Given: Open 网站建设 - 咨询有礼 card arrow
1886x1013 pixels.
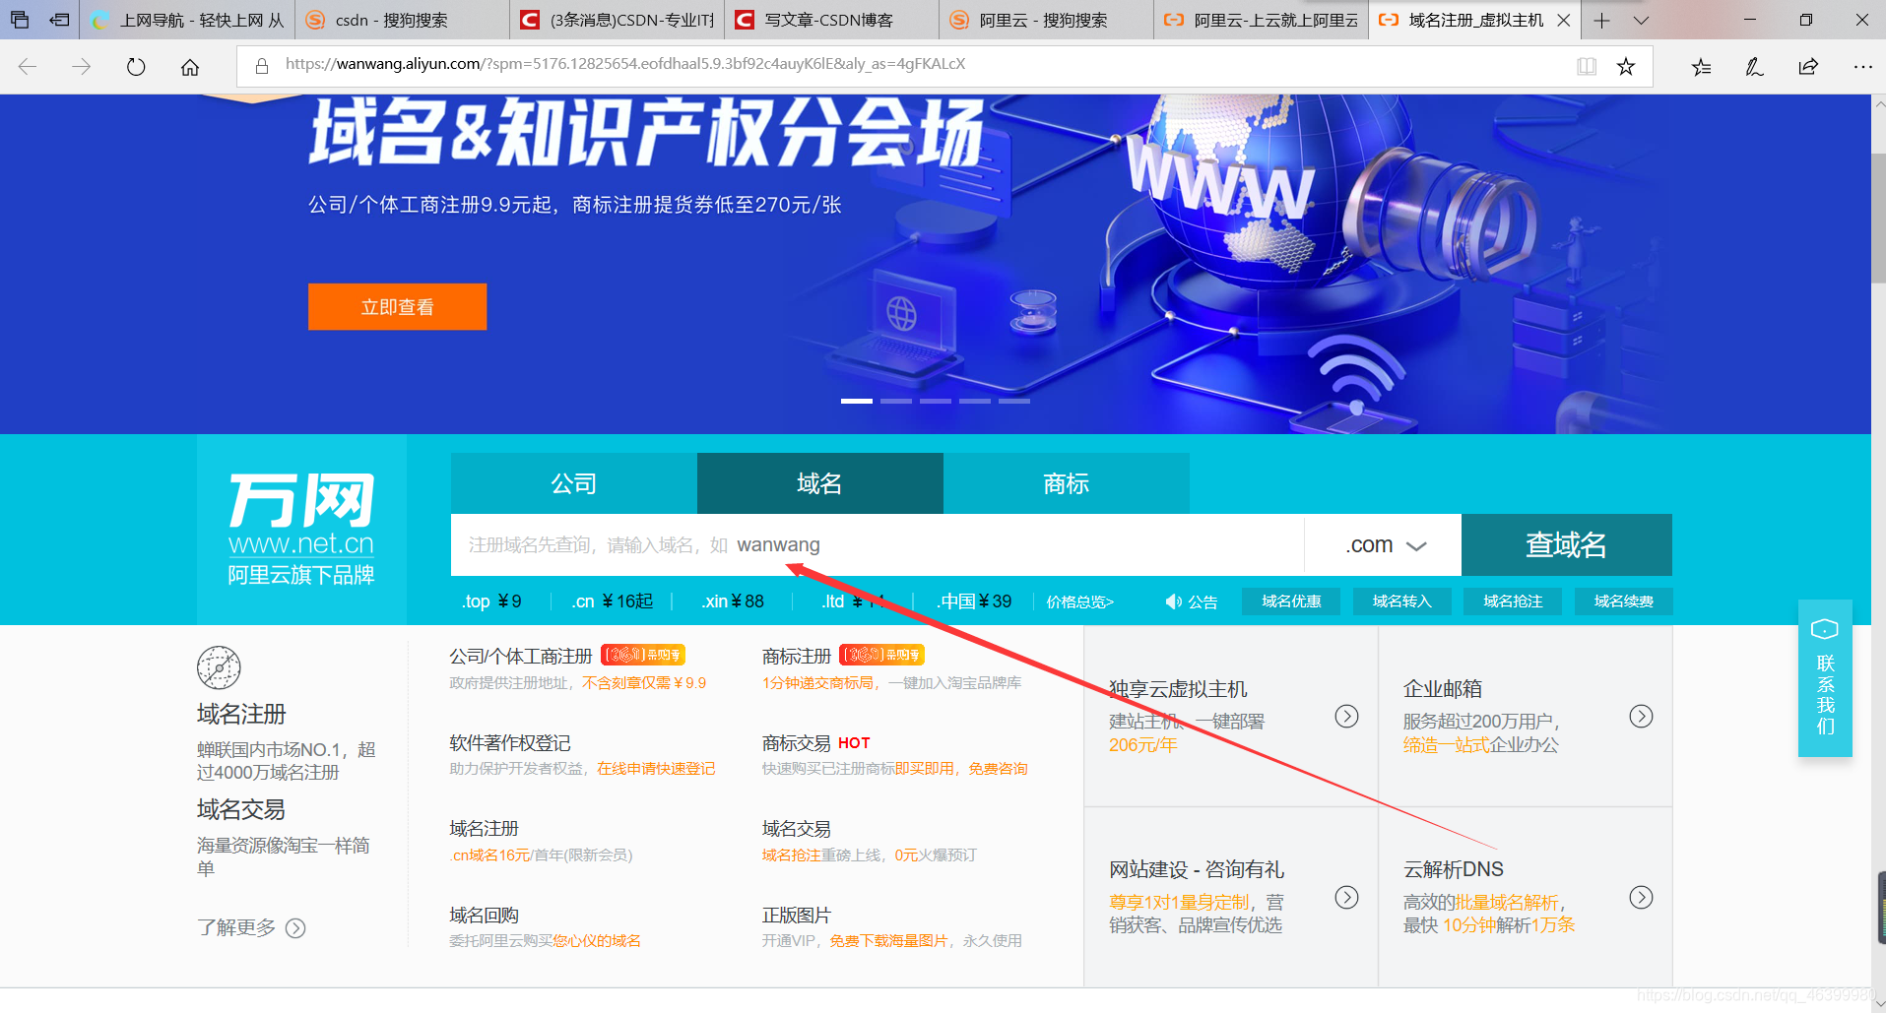Looking at the screenshot, I should pyautogui.click(x=1346, y=897).
